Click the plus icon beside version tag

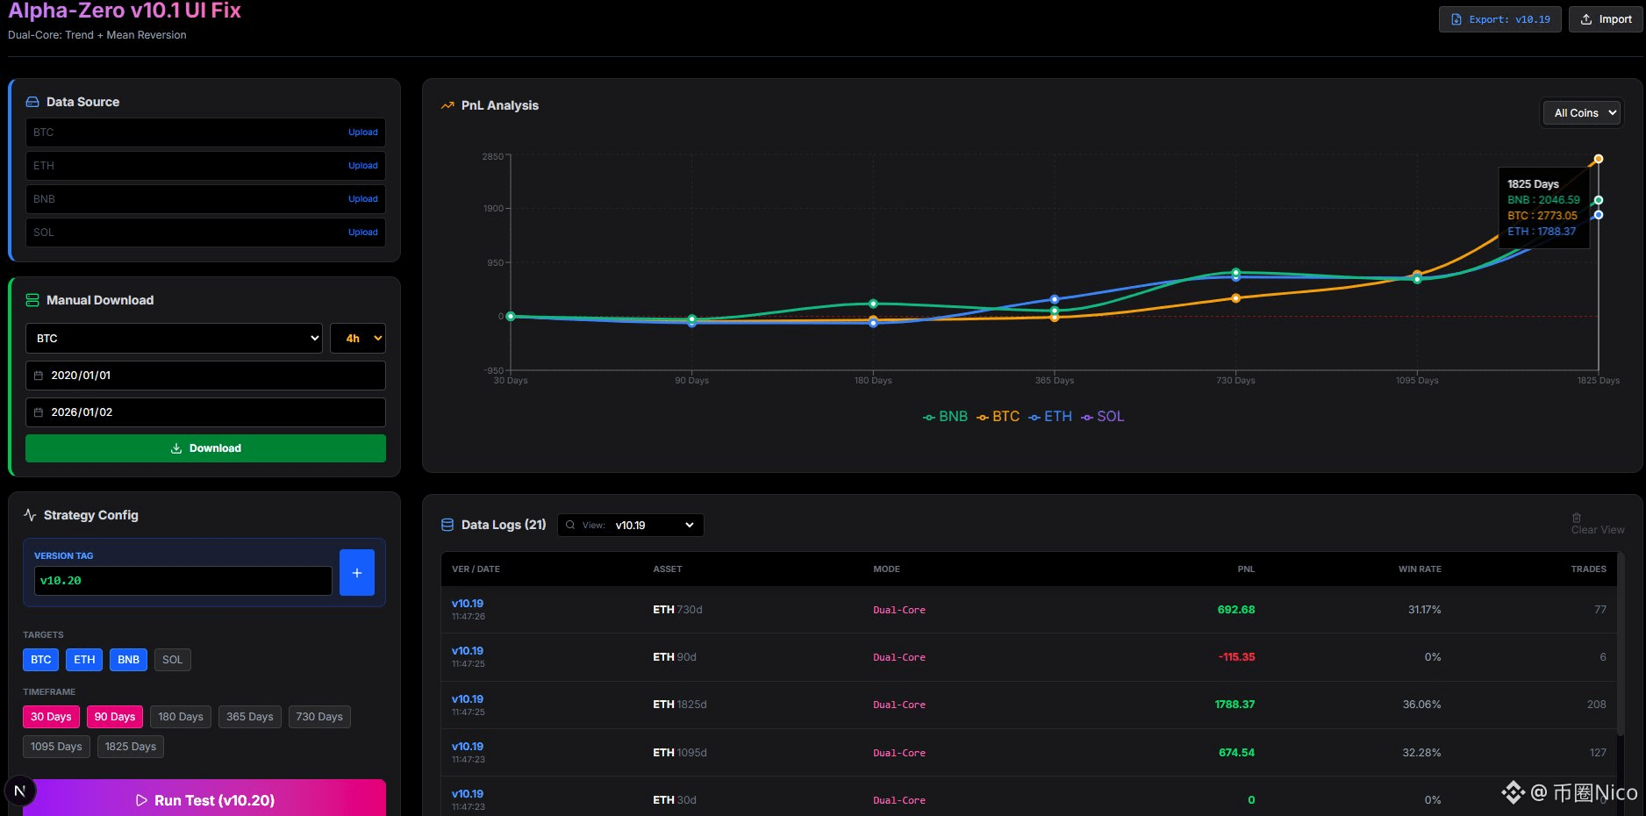[356, 573]
